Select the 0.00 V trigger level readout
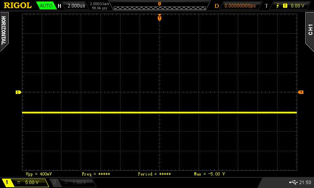 tap(297, 6)
